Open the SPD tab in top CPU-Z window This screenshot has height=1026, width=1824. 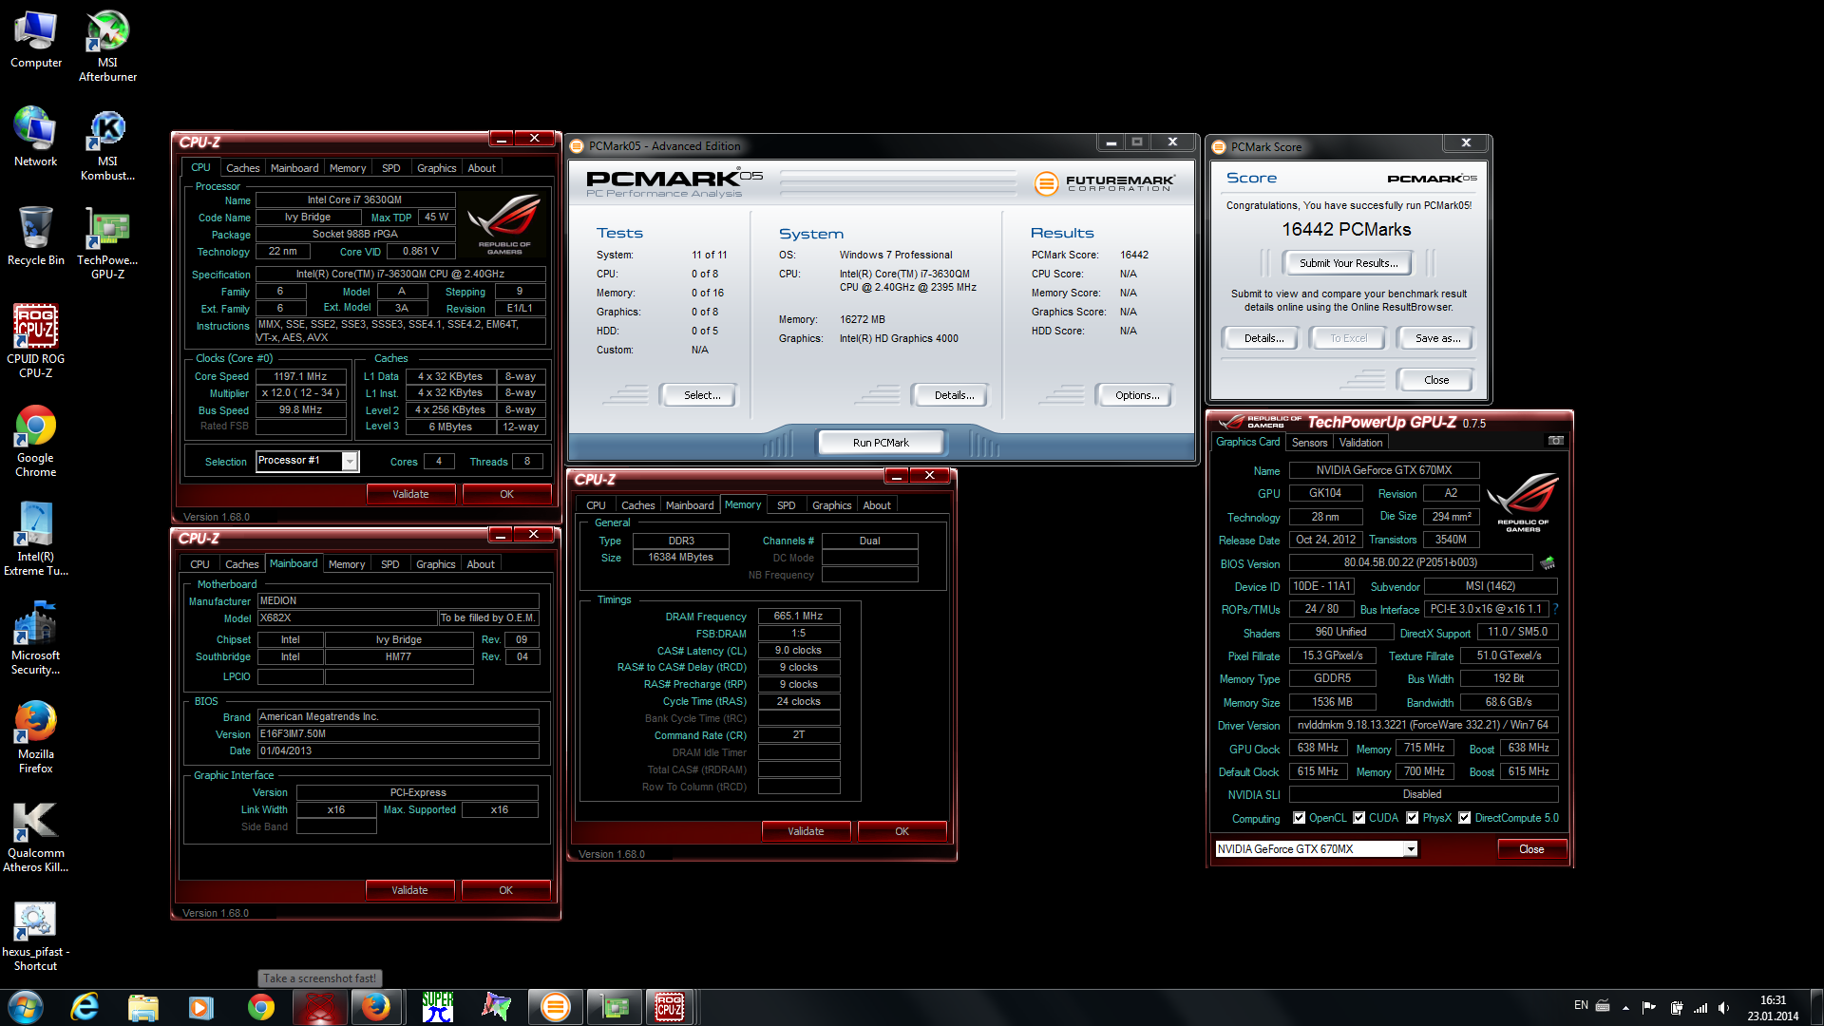click(390, 168)
